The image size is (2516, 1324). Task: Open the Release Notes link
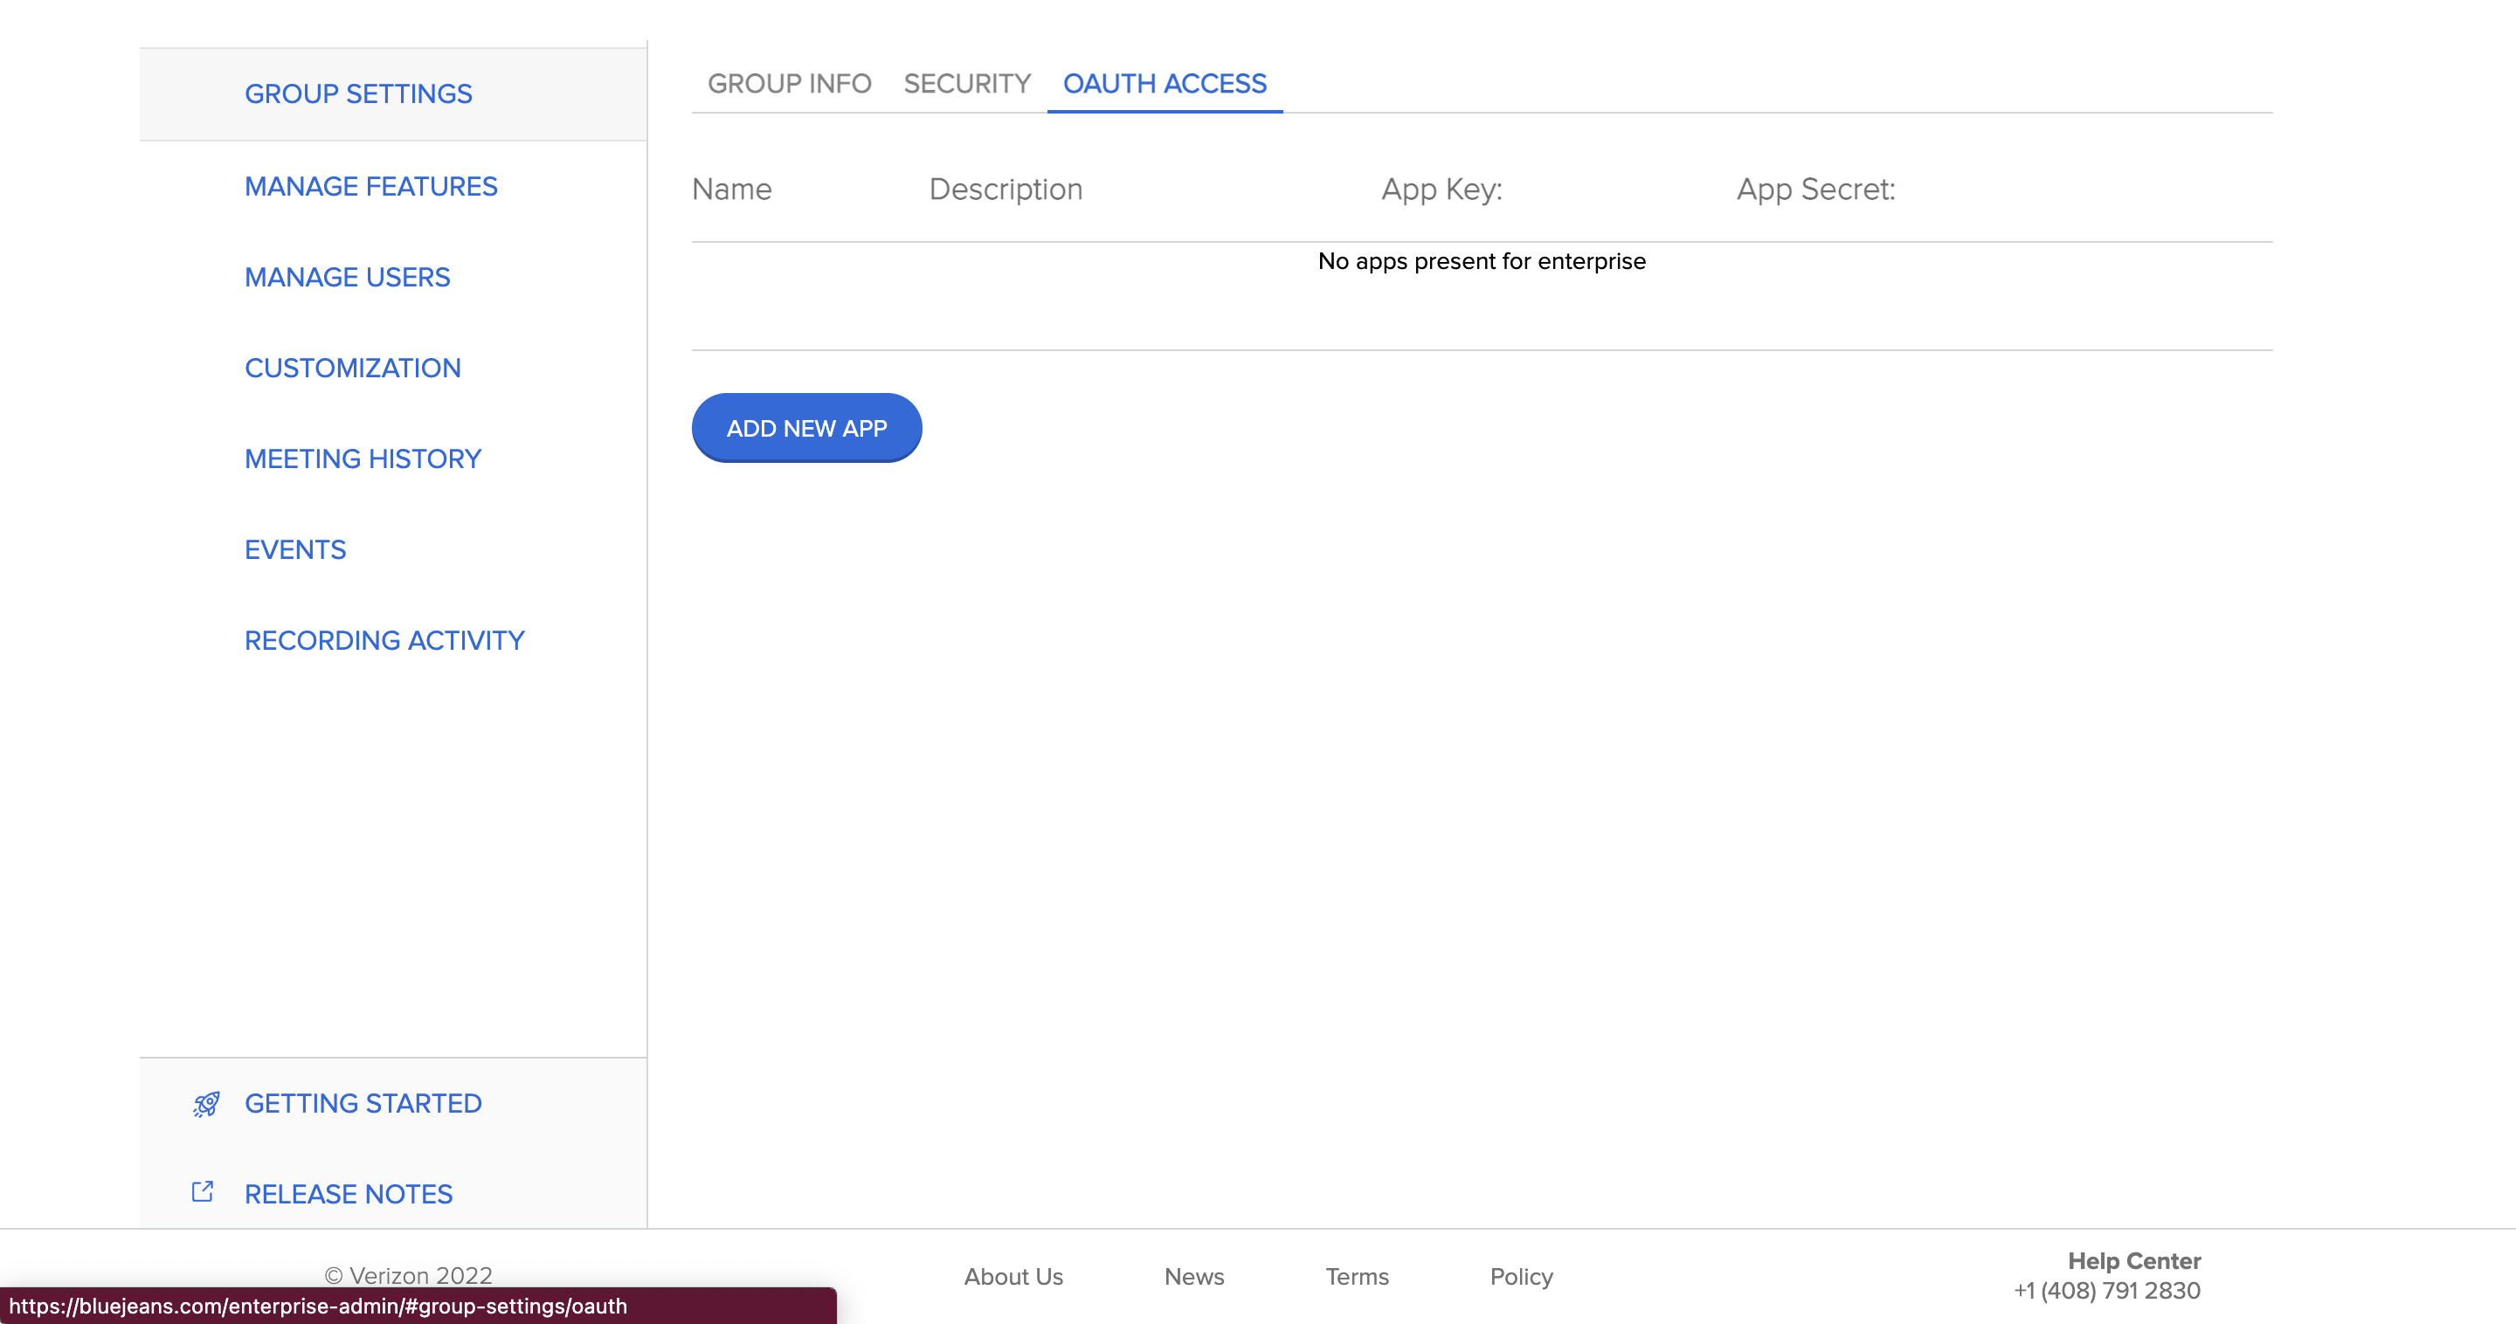(348, 1194)
